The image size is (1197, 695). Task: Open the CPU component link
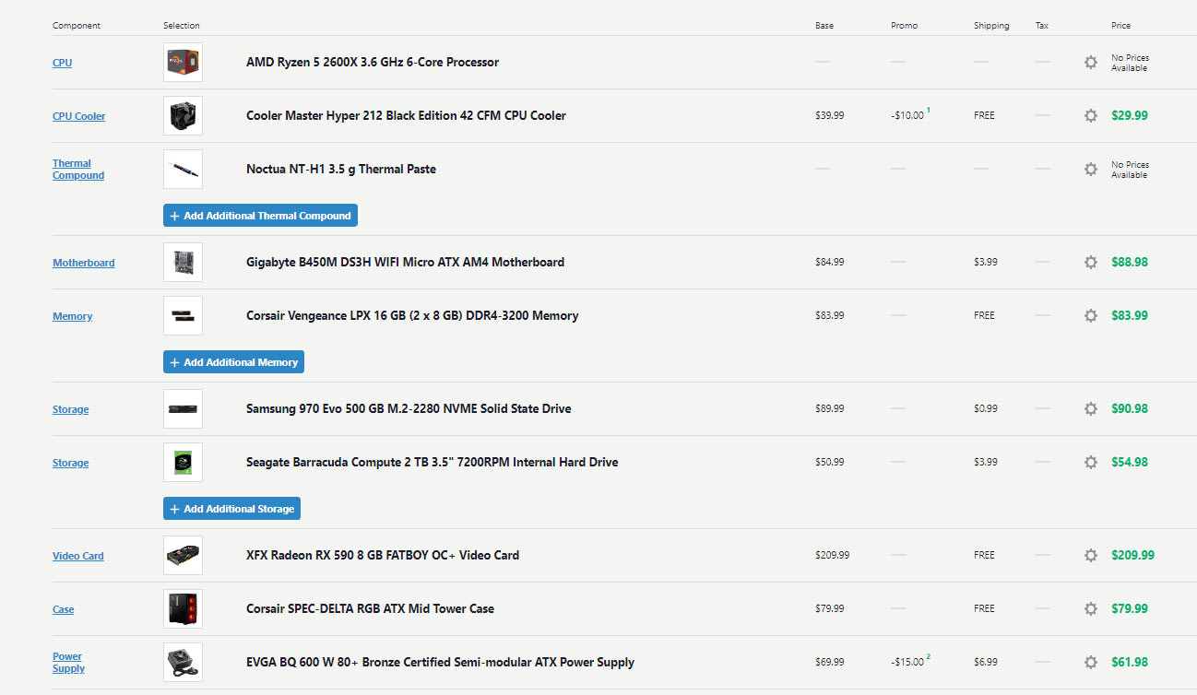pyautogui.click(x=62, y=63)
